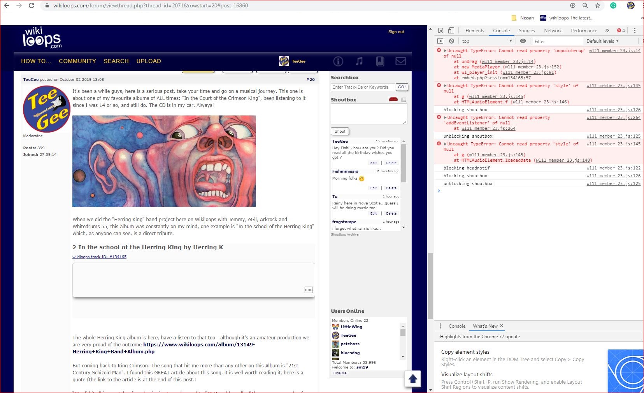Click the red couch icon beside Shoutbox
Screen dimensions: 644x393
click(393, 100)
